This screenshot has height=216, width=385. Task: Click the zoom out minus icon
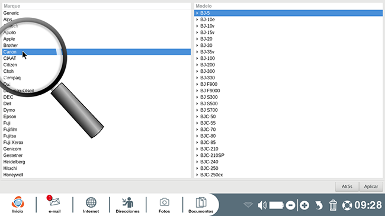pyautogui.click(x=290, y=205)
